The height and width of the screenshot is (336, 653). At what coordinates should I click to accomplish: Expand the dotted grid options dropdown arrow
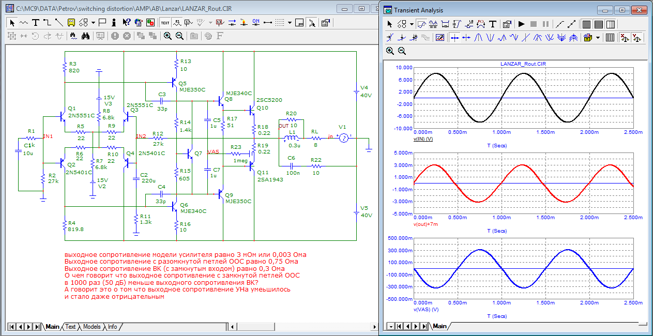coord(290,22)
